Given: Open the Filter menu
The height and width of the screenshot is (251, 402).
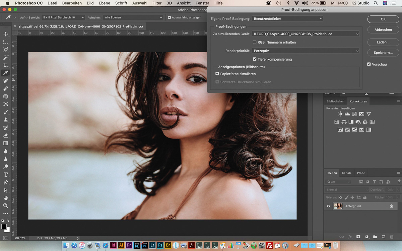Looking at the screenshot, I should 157,3.
